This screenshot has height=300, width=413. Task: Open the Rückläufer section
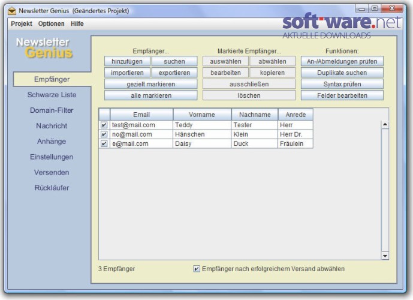click(x=52, y=188)
